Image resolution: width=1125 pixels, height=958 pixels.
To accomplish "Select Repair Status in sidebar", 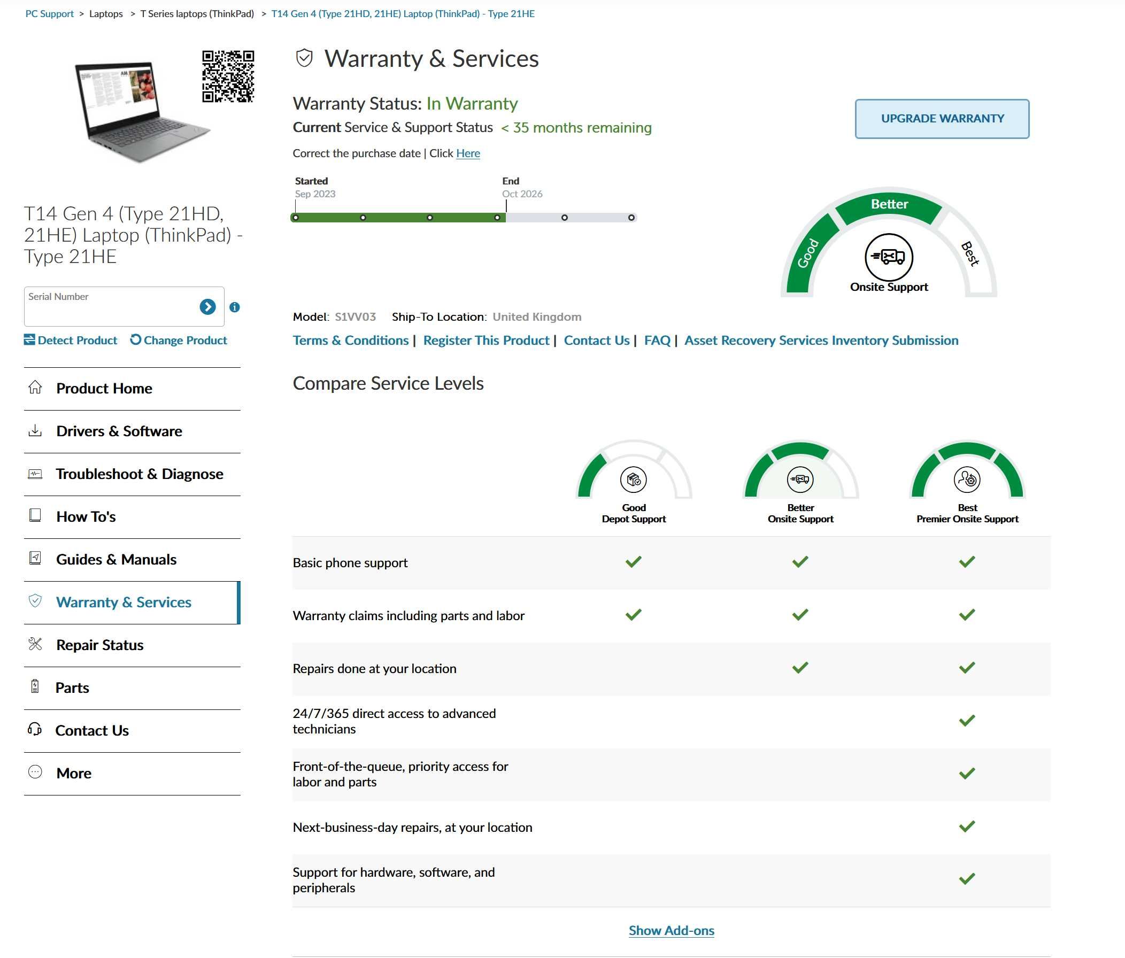I will pyautogui.click(x=132, y=645).
